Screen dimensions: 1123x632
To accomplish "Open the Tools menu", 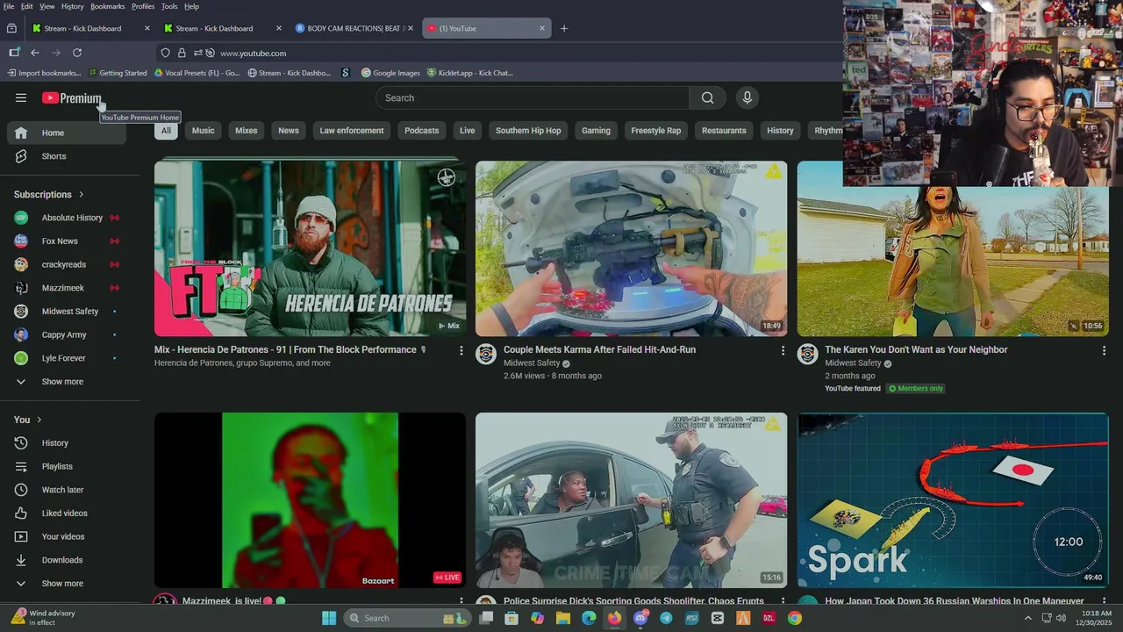I will pos(169,6).
